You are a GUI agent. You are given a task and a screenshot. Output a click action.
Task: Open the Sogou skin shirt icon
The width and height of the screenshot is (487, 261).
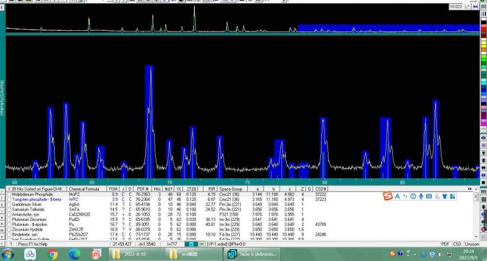coord(445,195)
